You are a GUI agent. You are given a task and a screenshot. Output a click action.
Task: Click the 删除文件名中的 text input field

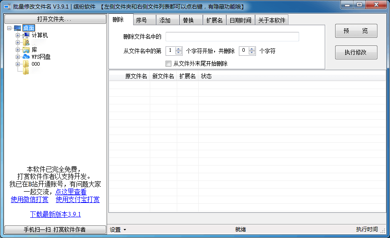click(232, 36)
